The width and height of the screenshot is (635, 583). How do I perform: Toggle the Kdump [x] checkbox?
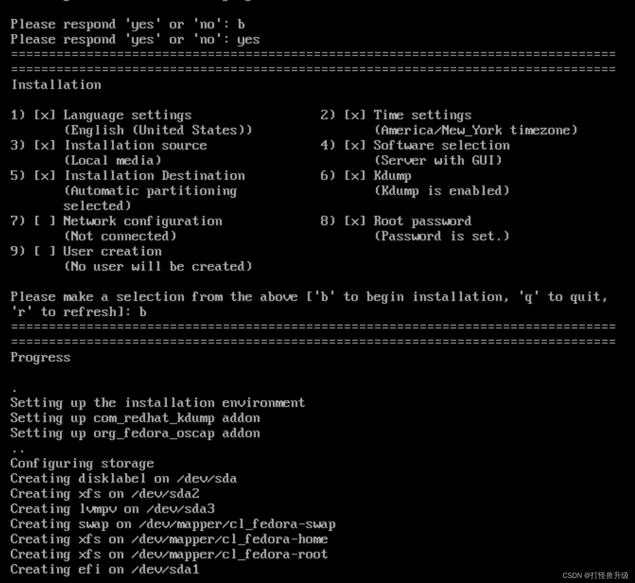coord(354,176)
